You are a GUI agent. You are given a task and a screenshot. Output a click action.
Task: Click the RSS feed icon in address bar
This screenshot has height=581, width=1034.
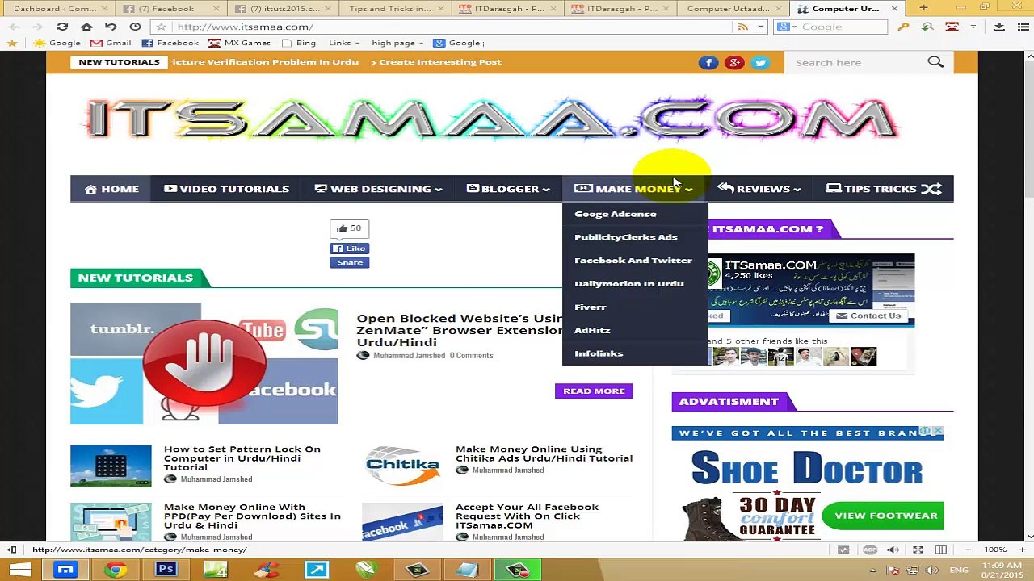[742, 27]
